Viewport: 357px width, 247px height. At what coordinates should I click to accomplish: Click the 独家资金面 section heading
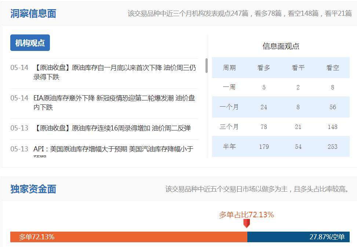(x=33, y=189)
